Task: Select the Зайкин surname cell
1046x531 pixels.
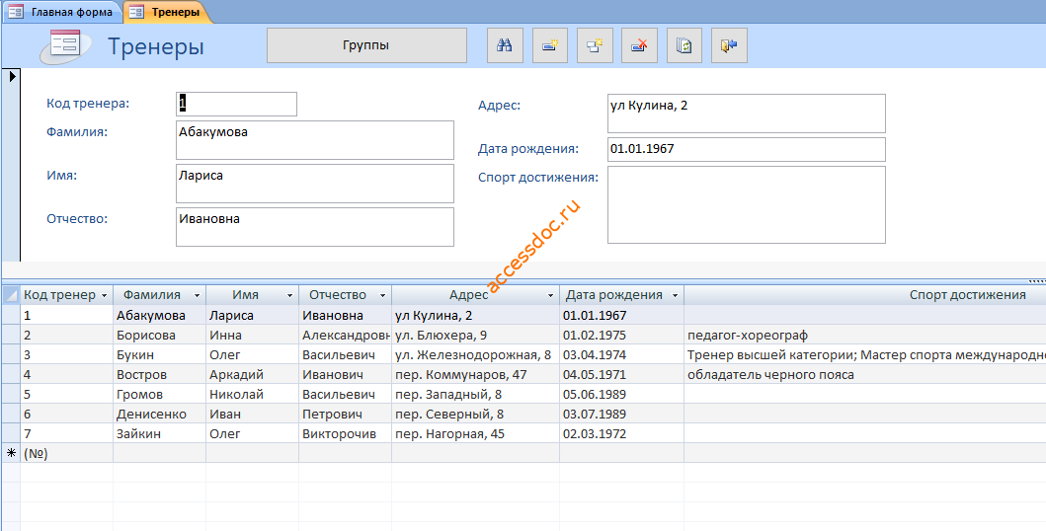Action: coord(159,433)
